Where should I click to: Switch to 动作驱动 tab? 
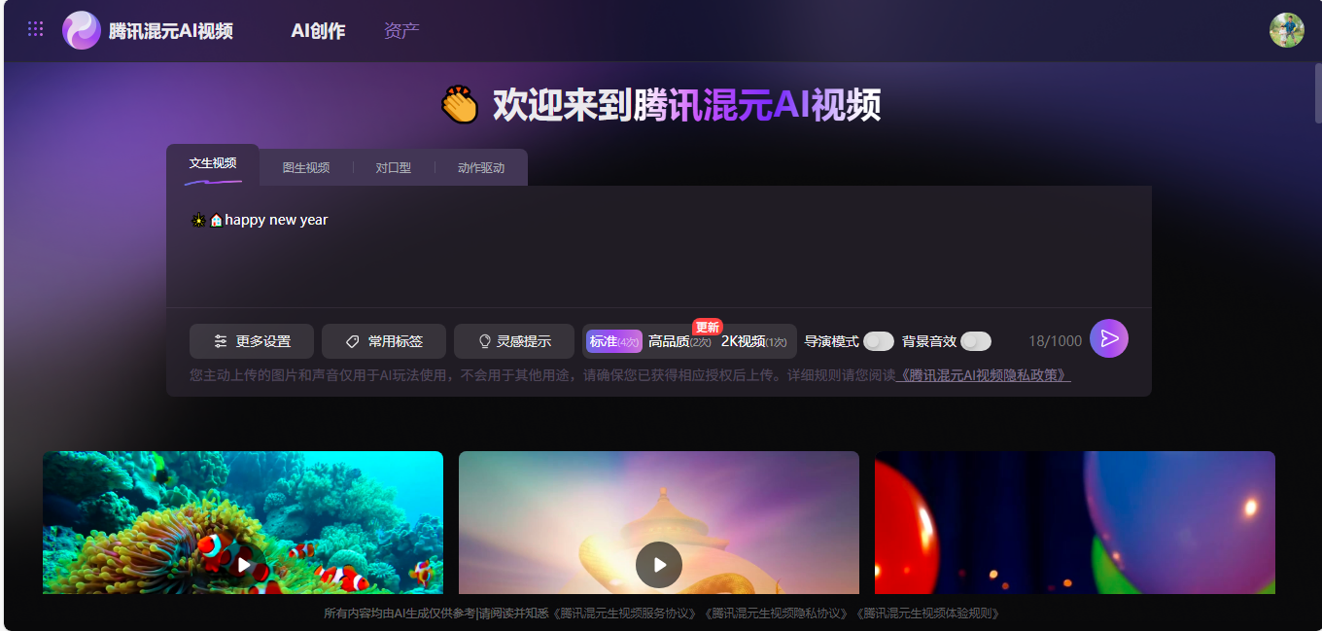(x=481, y=167)
